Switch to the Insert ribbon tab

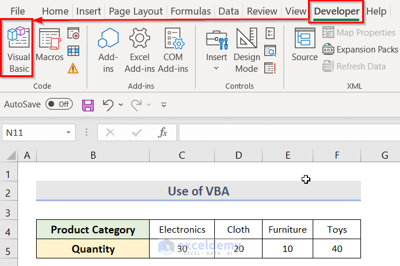click(x=89, y=11)
